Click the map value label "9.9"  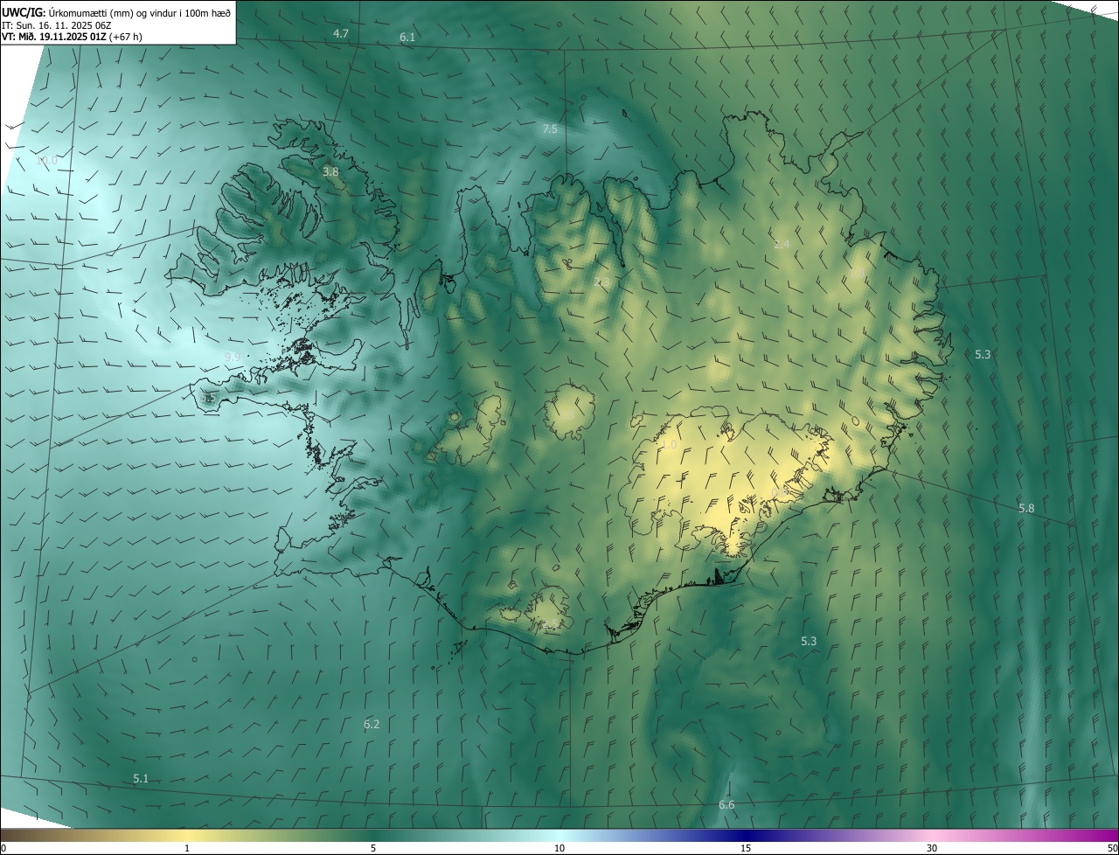coord(233,357)
